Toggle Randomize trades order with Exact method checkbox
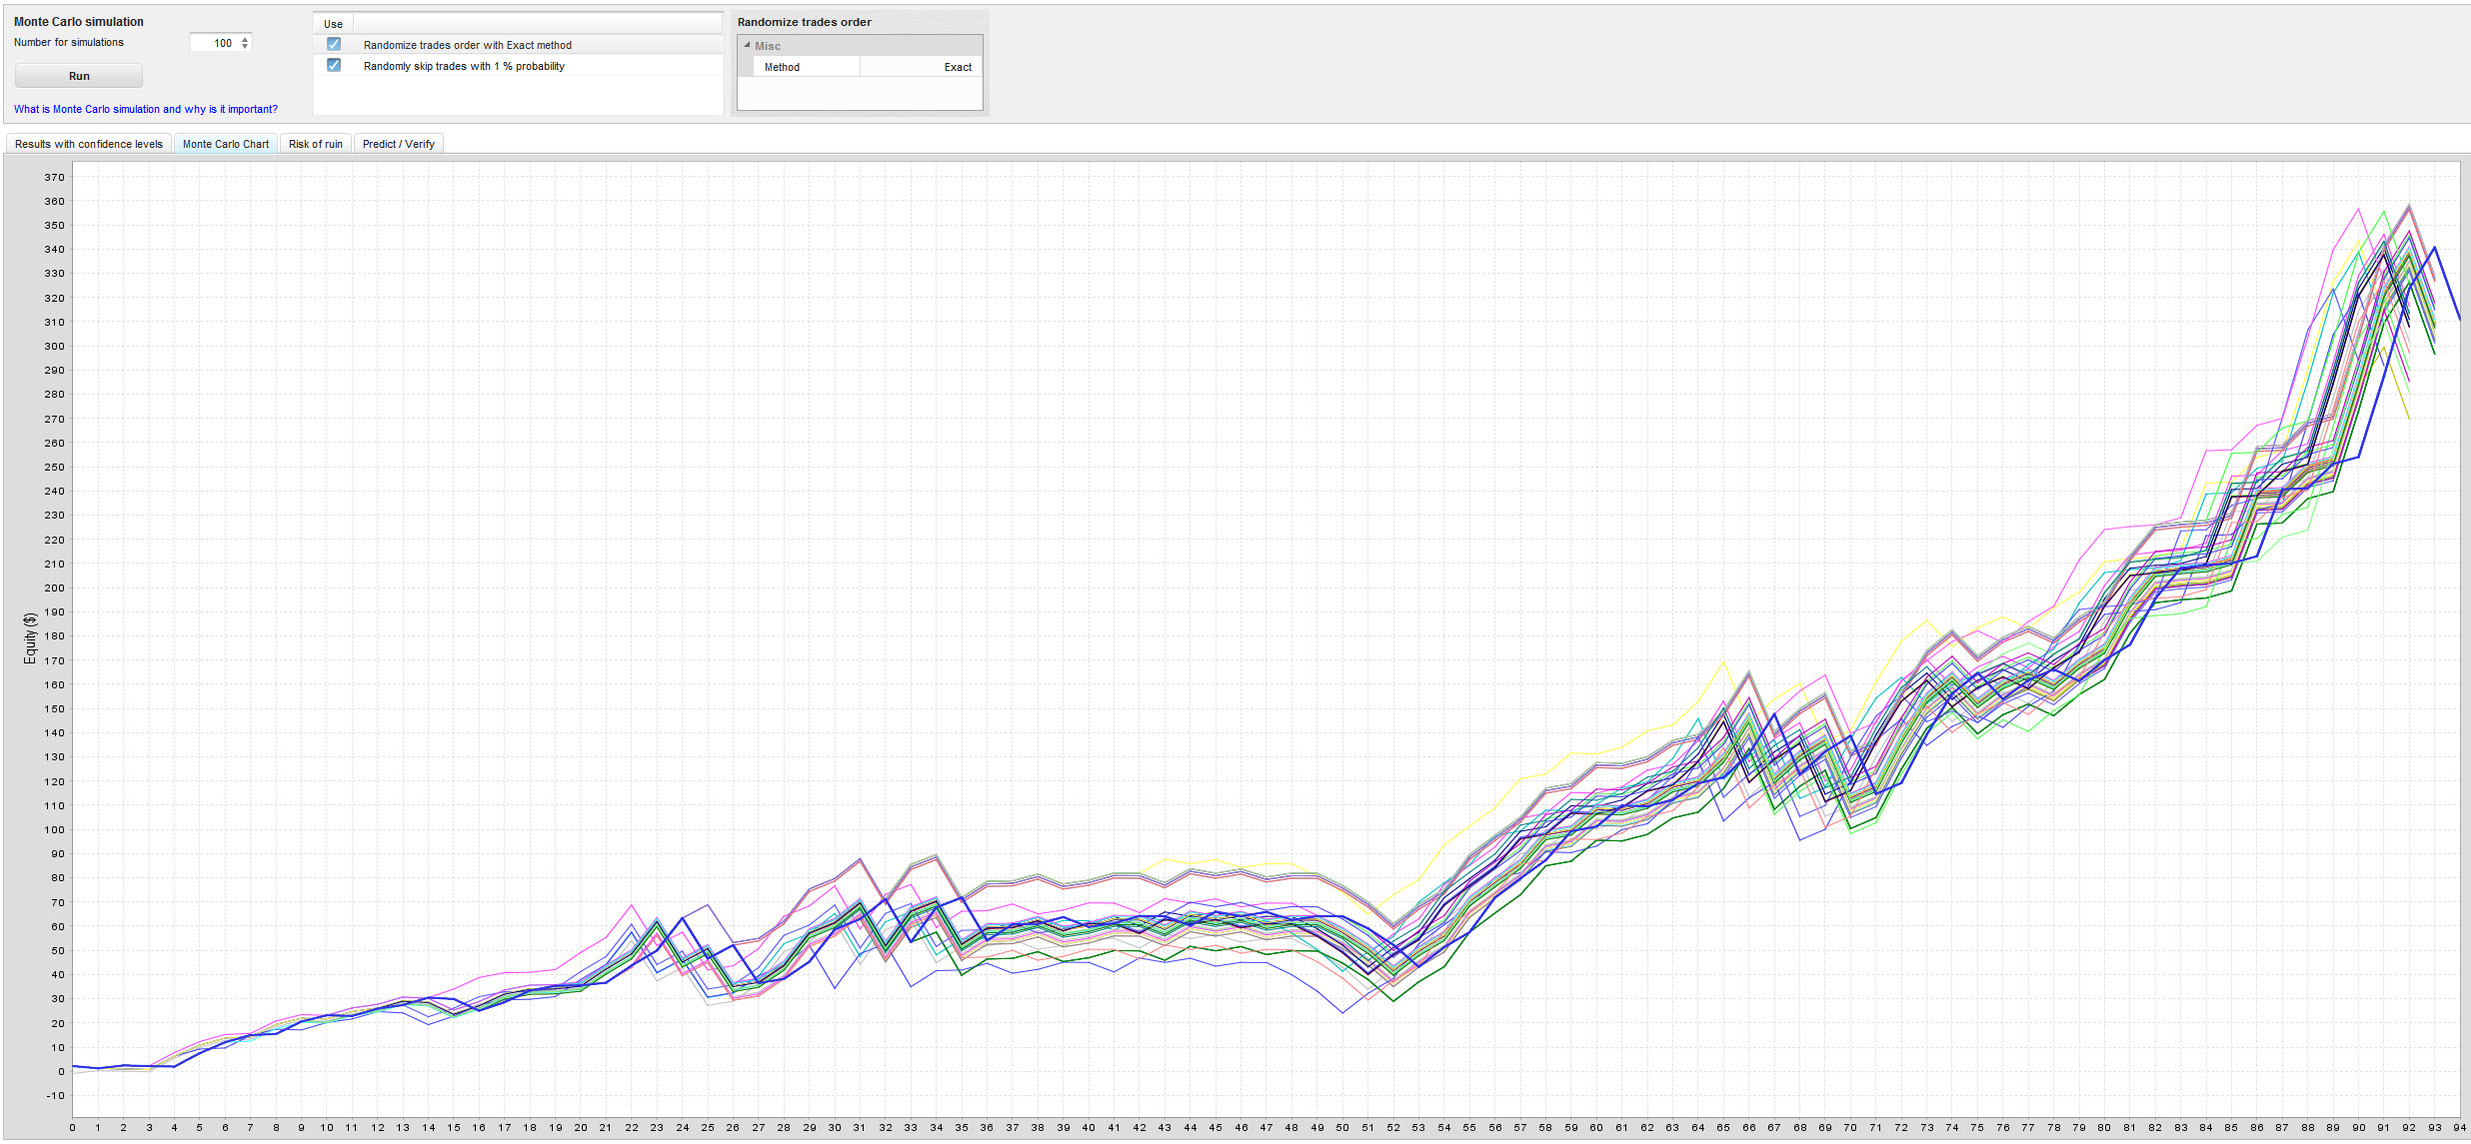 click(334, 44)
